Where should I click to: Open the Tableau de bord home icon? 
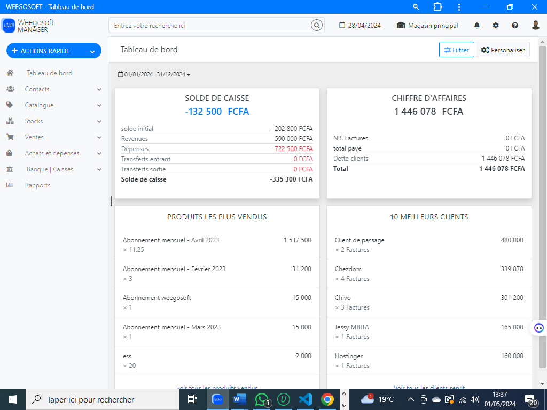pyautogui.click(x=10, y=73)
